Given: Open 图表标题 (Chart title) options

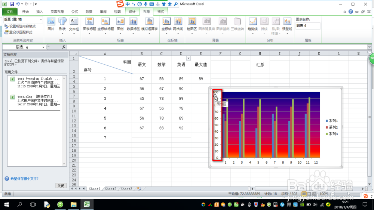Looking at the screenshot, I should click(89, 25).
